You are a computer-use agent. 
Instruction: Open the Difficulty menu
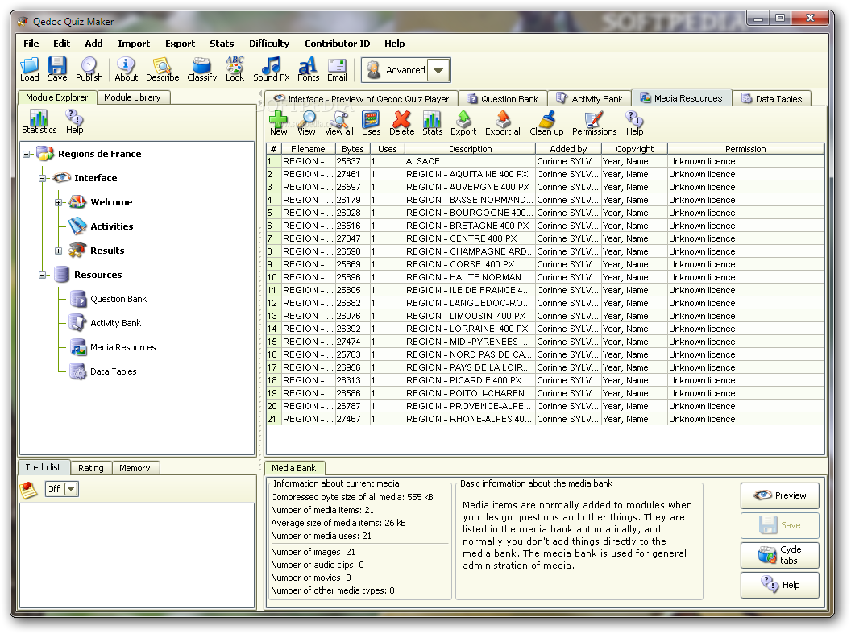coord(269,44)
